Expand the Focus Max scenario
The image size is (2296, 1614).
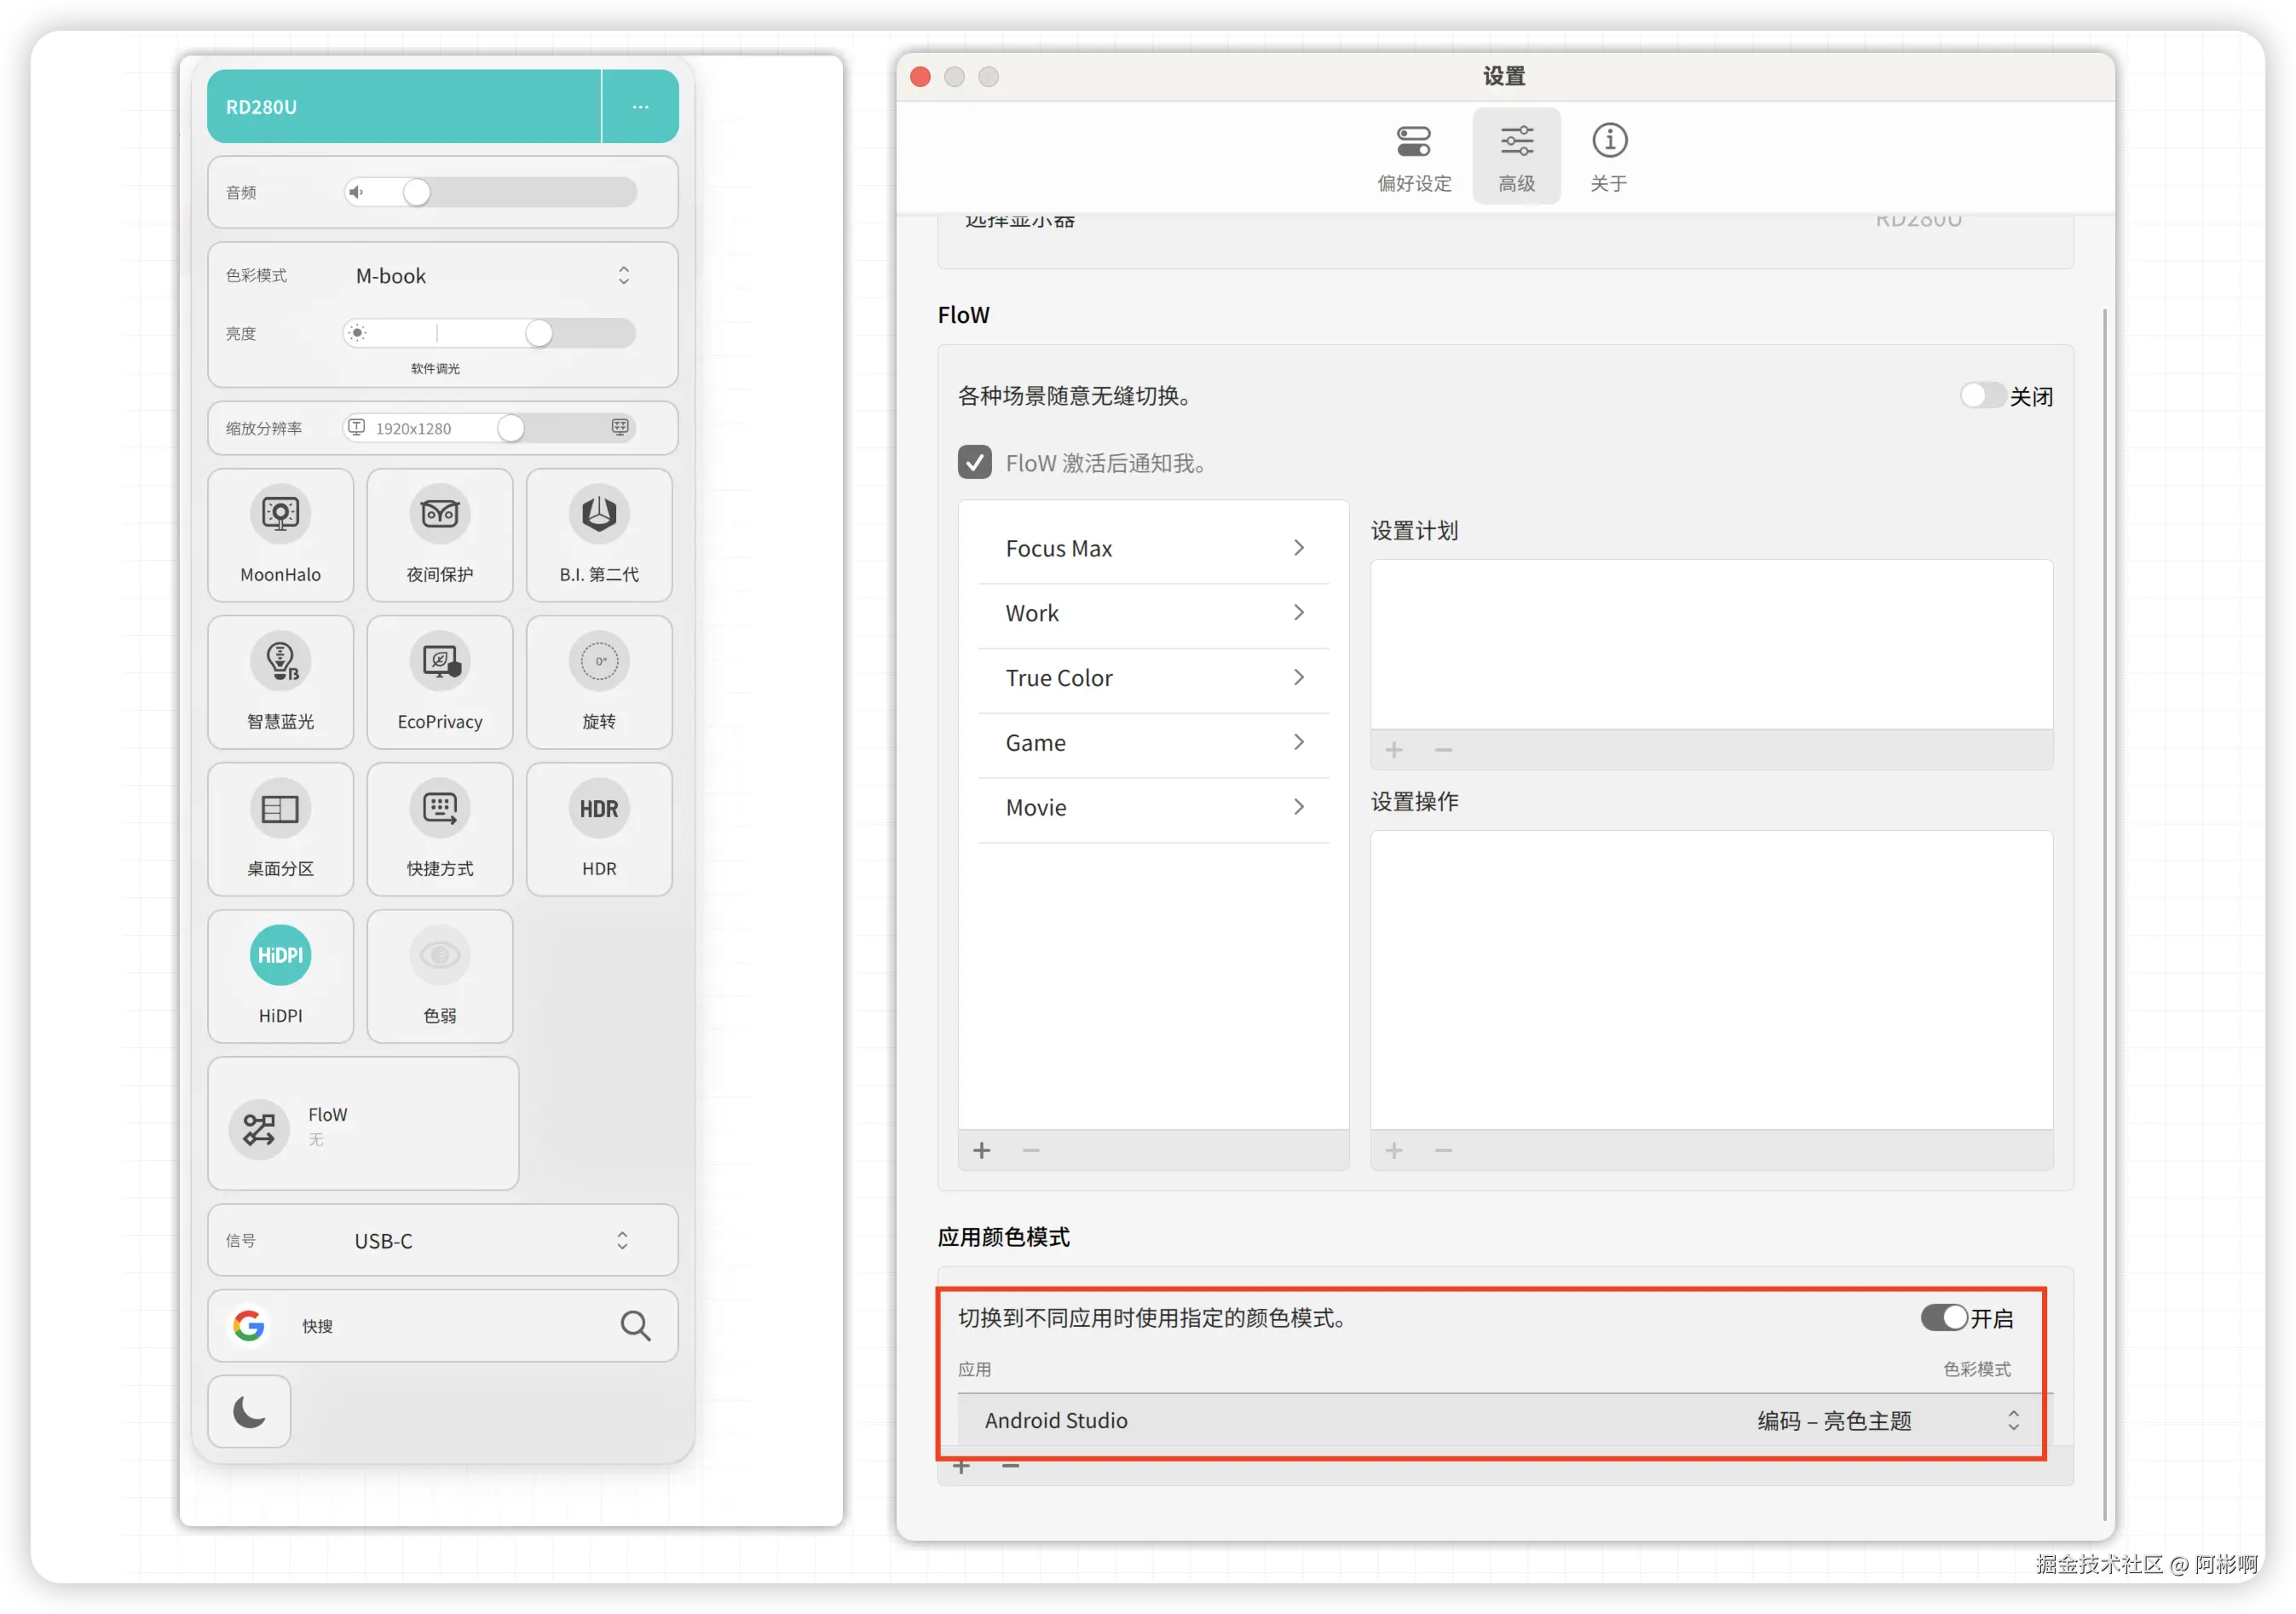[x=1298, y=548]
